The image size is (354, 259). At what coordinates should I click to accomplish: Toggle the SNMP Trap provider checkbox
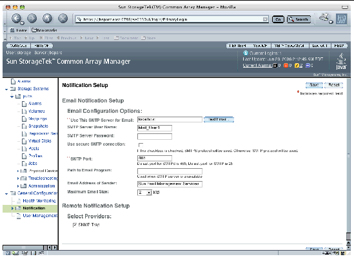pyautogui.click(x=75, y=225)
